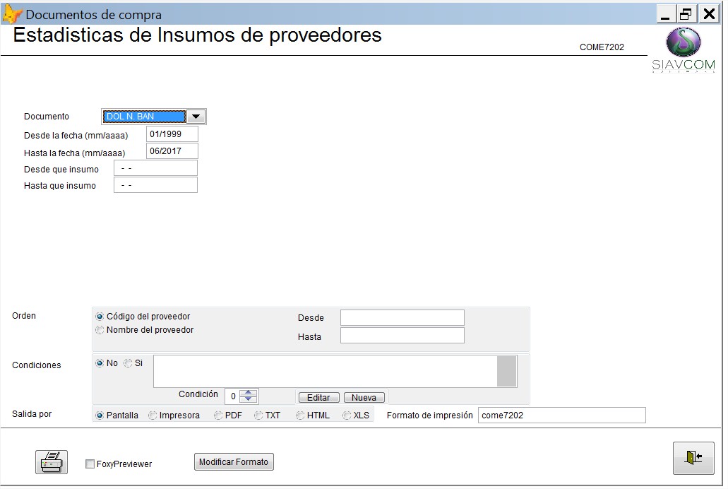The image size is (728, 489).
Task: Click the SIAVCOM logo
Action: pyautogui.click(x=684, y=49)
